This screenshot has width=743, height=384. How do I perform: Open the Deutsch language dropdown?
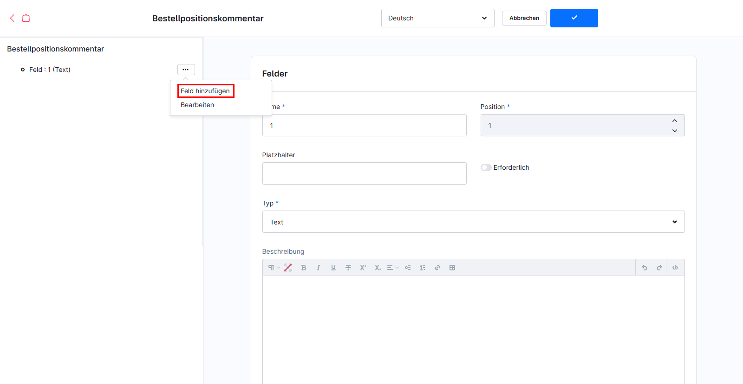tap(438, 18)
